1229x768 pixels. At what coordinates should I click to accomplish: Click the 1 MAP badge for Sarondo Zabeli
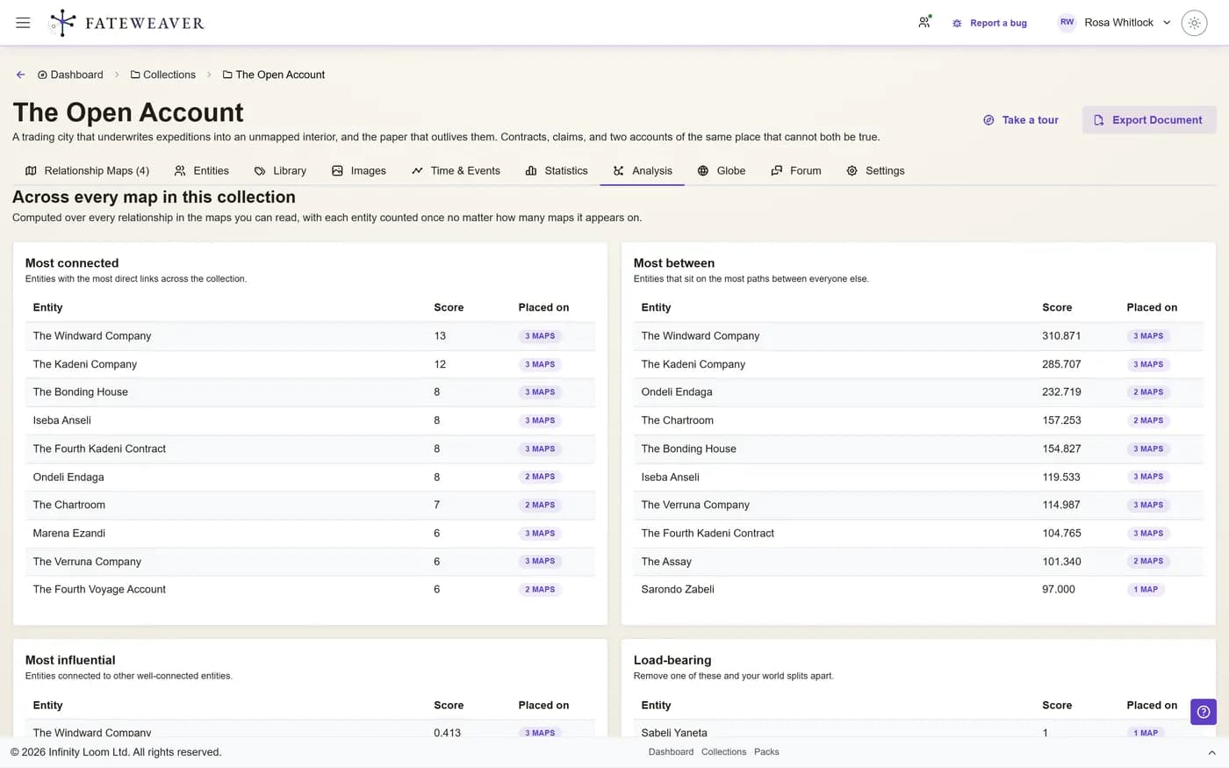[x=1146, y=590]
